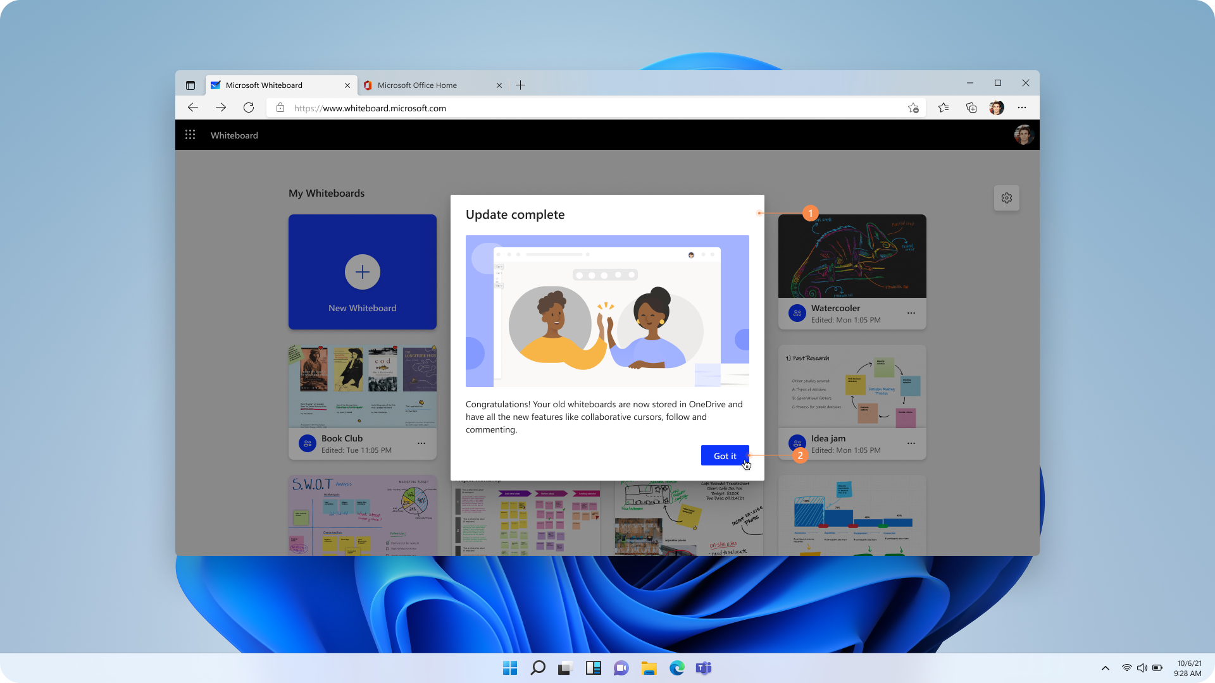Click the Got it button

(725, 455)
